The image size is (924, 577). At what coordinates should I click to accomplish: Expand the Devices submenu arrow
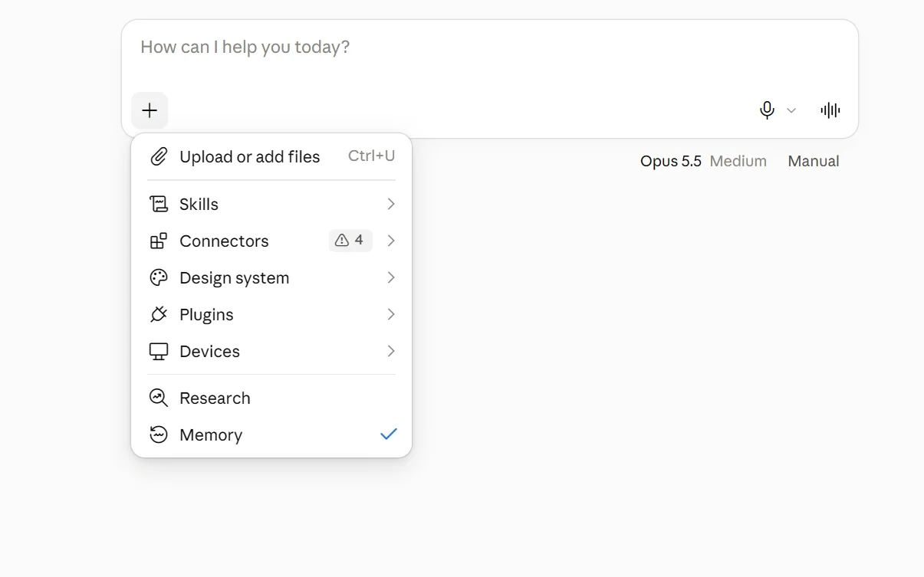pyautogui.click(x=391, y=351)
